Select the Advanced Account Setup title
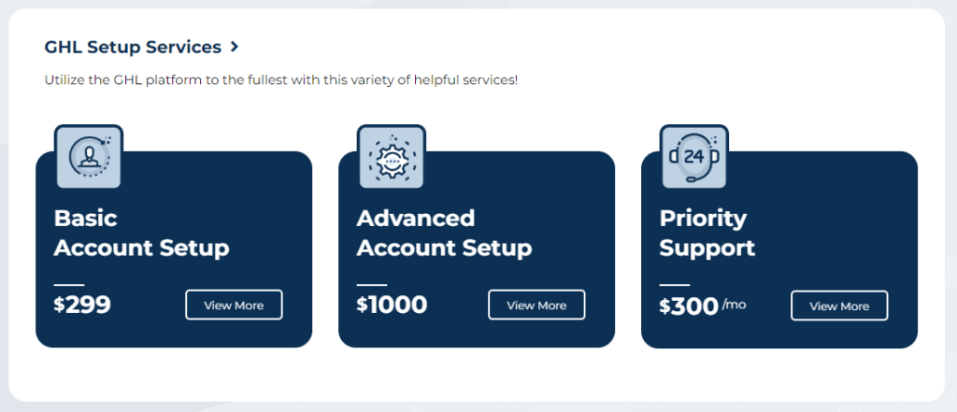The width and height of the screenshot is (957, 412). (x=444, y=234)
